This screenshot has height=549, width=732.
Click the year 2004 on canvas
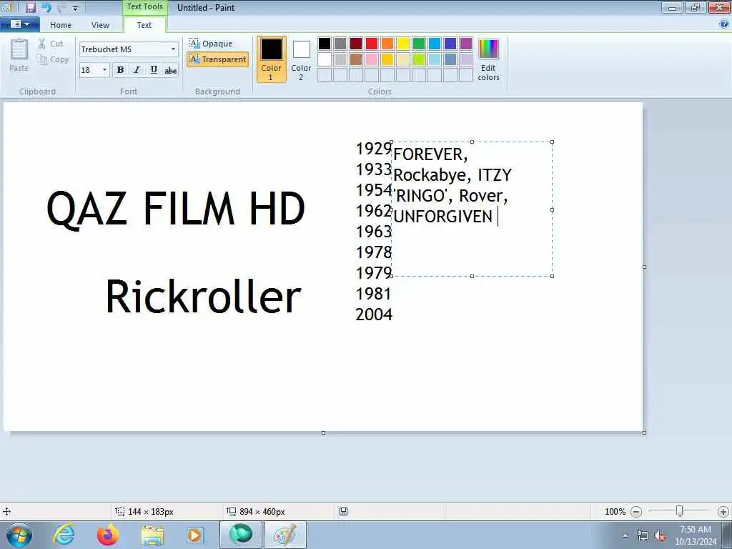373,315
